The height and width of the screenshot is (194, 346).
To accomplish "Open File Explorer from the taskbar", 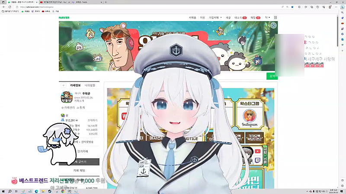I will [x=43, y=191].
